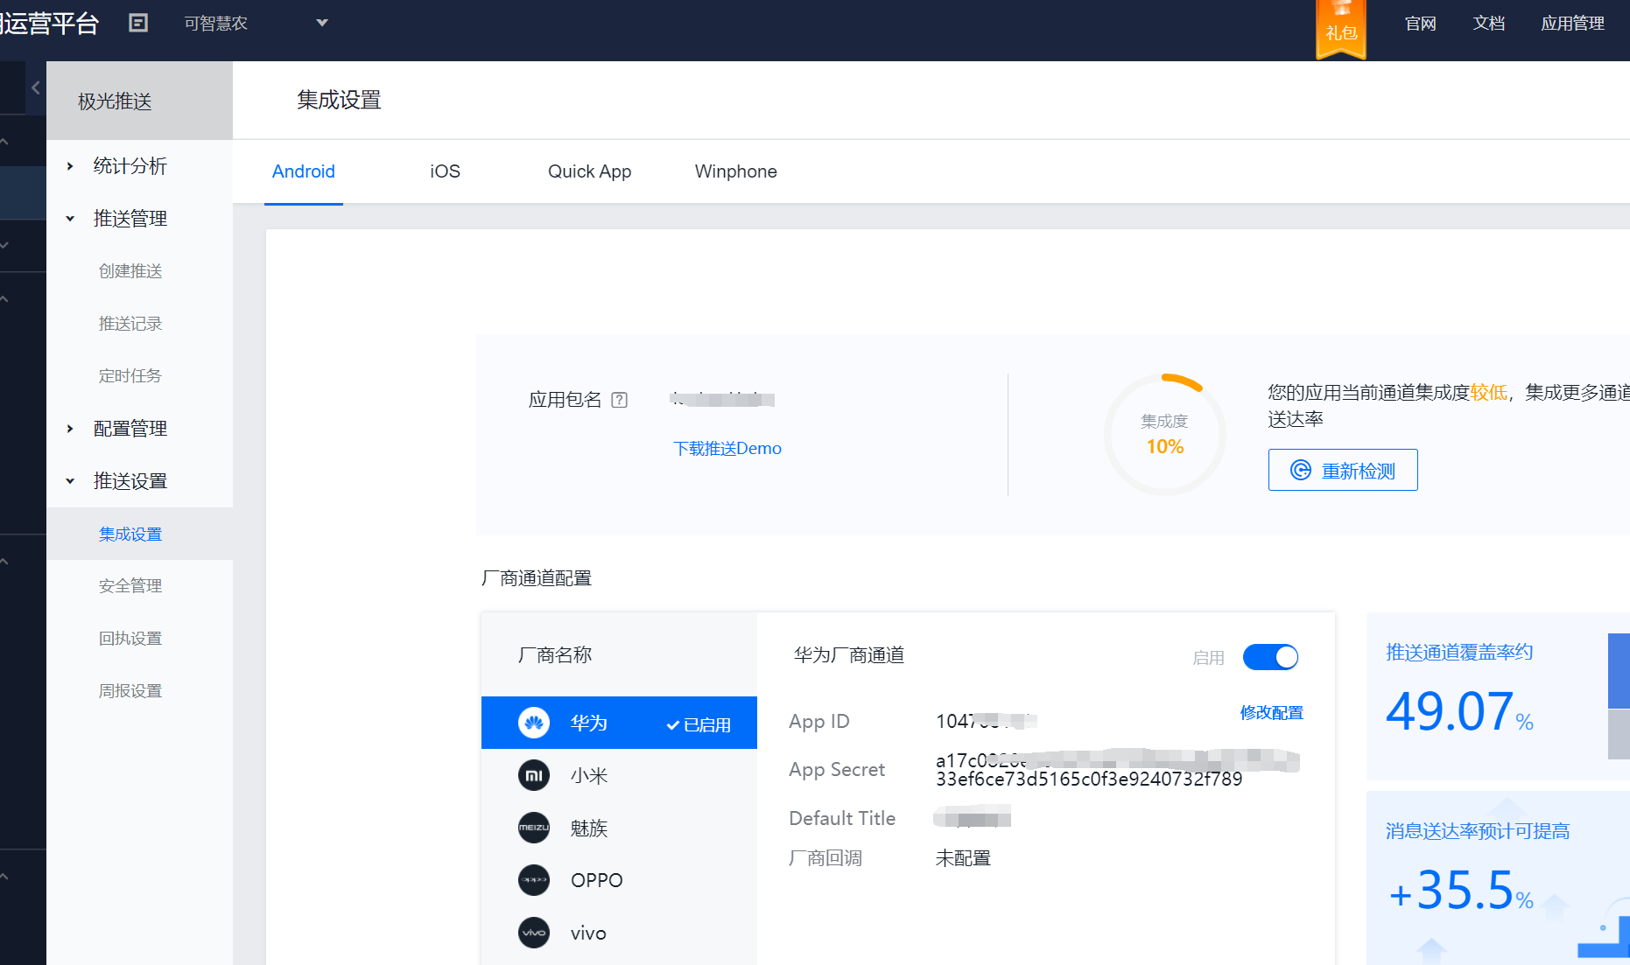
Task: Click the Meizu logo icon
Action: [534, 828]
